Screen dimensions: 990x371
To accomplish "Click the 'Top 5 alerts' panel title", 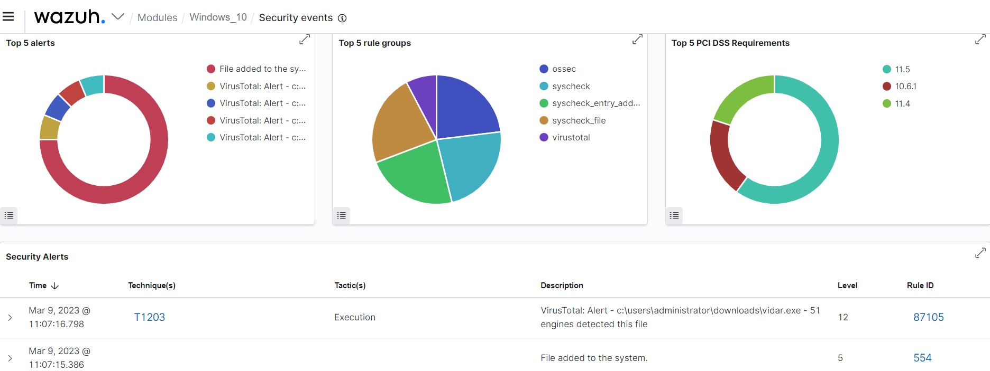I will click(x=30, y=43).
